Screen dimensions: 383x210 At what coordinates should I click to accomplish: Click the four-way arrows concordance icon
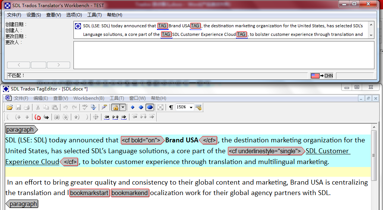(96, 117)
